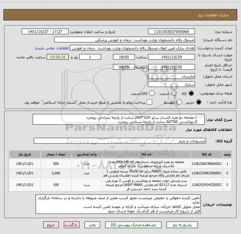Click the validity hour field 08:00
Image resolution: width=241 pixels, height=234 pixels.
[x=124, y=67]
